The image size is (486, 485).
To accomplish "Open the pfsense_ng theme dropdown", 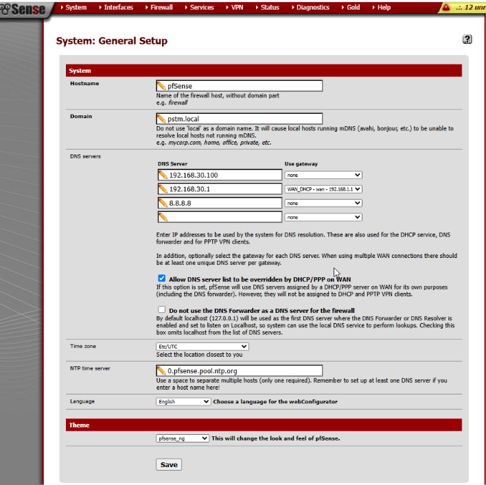I will (183, 438).
